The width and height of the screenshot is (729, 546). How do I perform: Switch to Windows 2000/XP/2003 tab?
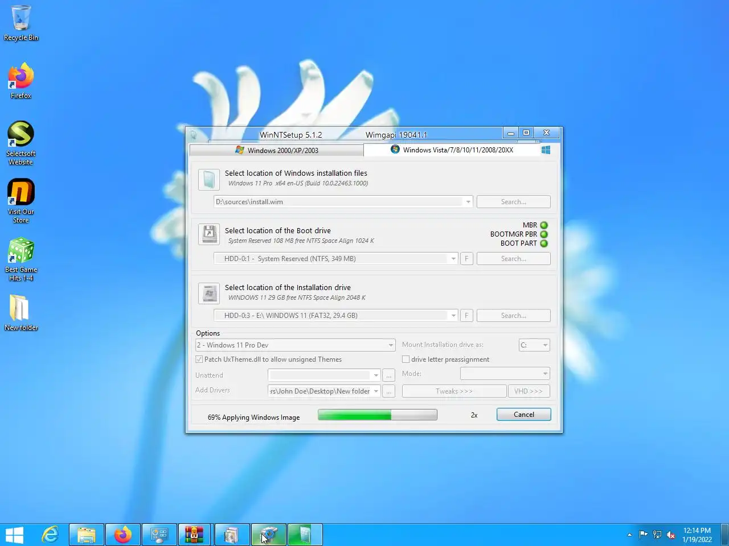point(277,150)
